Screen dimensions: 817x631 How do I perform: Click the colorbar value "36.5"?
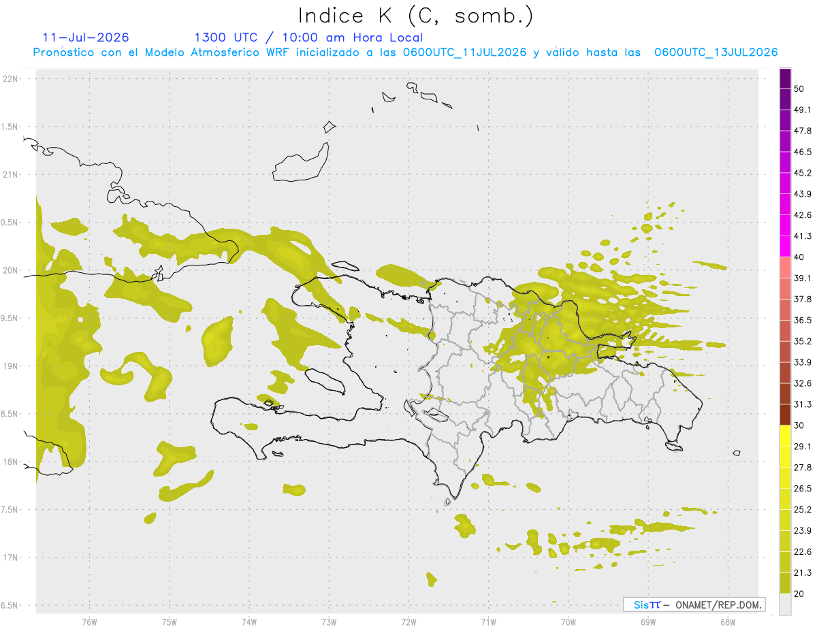pos(803,320)
